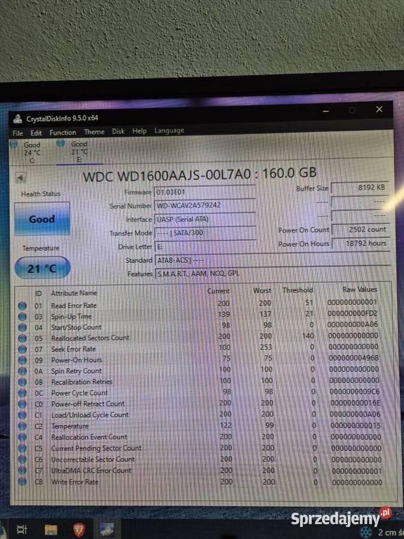
Task: Click the Power On Count value 2502 count
Action: 361,229
